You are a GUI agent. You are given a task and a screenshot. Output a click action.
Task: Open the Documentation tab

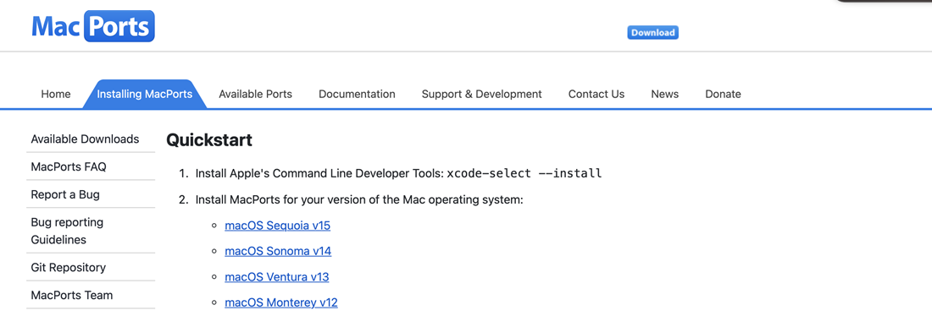point(357,95)
